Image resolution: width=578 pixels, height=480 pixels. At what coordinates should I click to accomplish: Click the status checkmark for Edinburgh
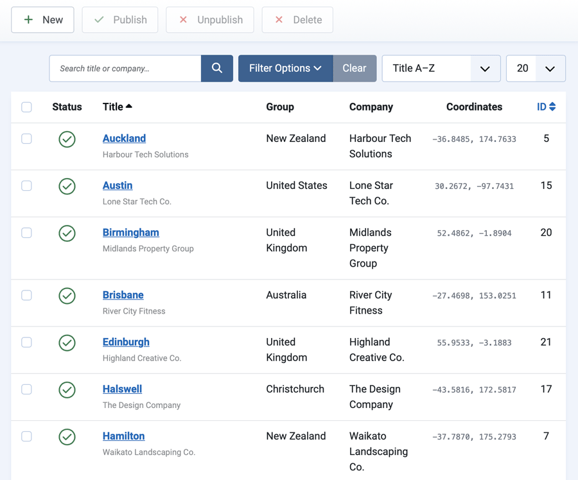(x=67, y=342)
